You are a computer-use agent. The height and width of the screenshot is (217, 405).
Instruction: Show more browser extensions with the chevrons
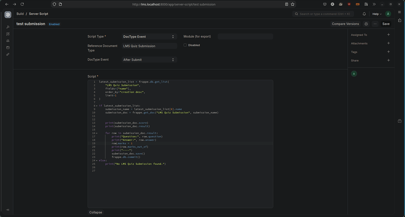374,4
